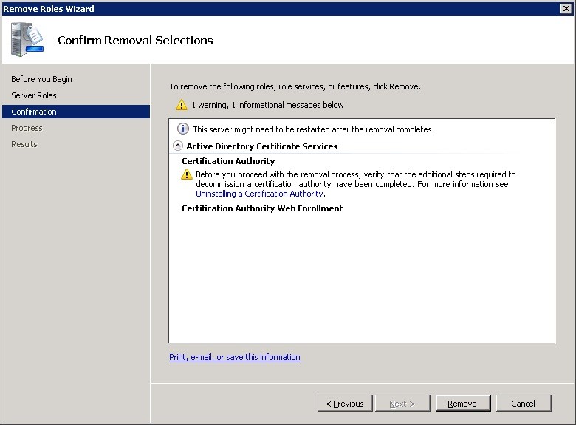Viewport: 576px width, 425px height.
Task: Click the Previous button
Action: (x=345, y=404)
